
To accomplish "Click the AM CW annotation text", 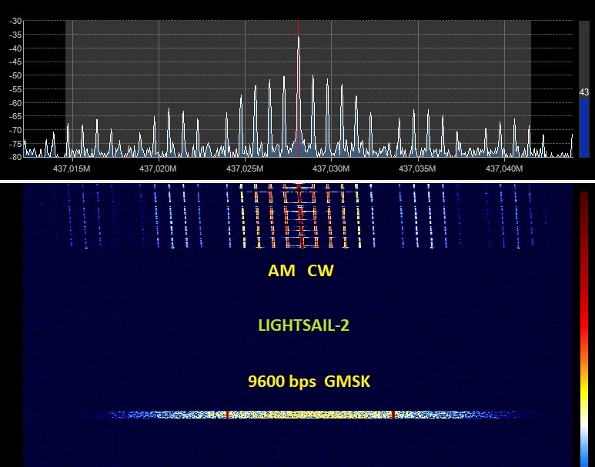I will (300, 271).
